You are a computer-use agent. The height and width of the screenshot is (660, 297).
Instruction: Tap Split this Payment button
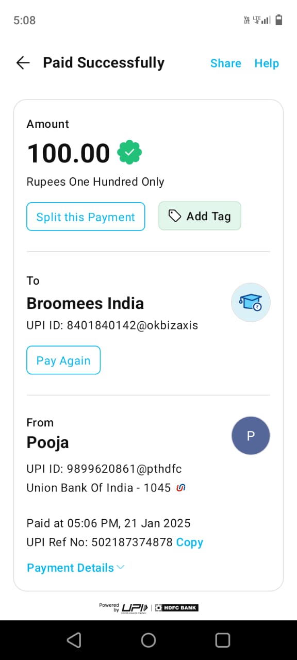coord(86,217)
